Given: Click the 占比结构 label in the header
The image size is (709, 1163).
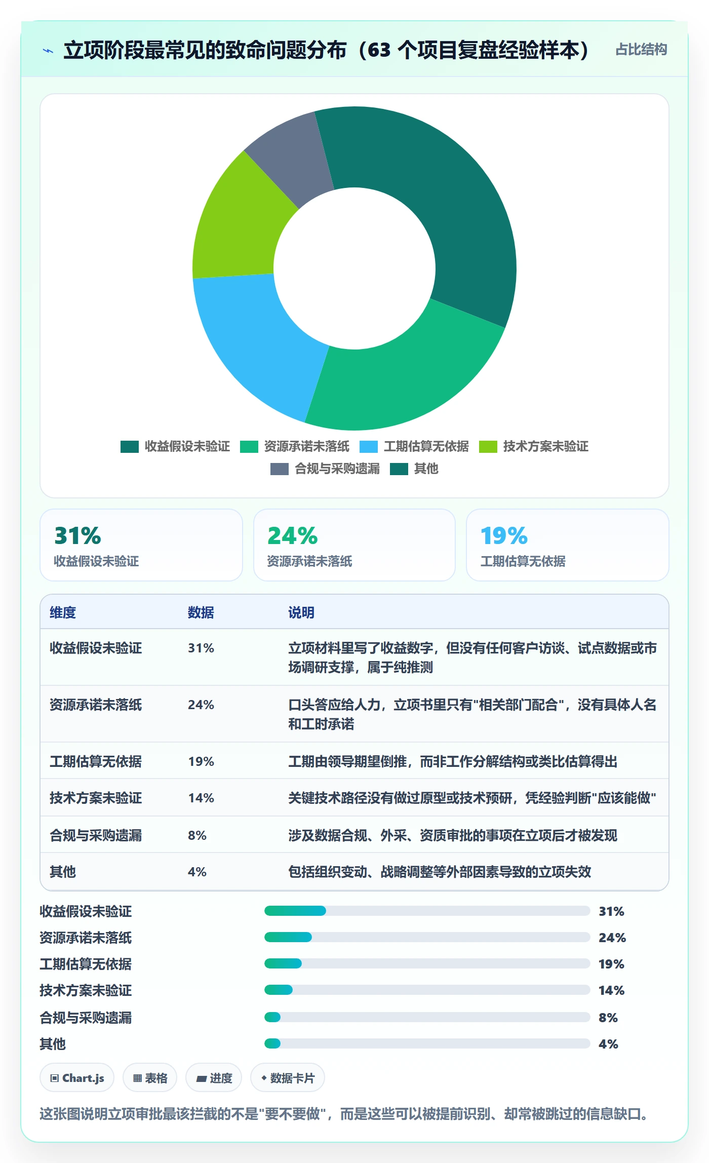Looking at the screenshot, I should coord(641,50).
